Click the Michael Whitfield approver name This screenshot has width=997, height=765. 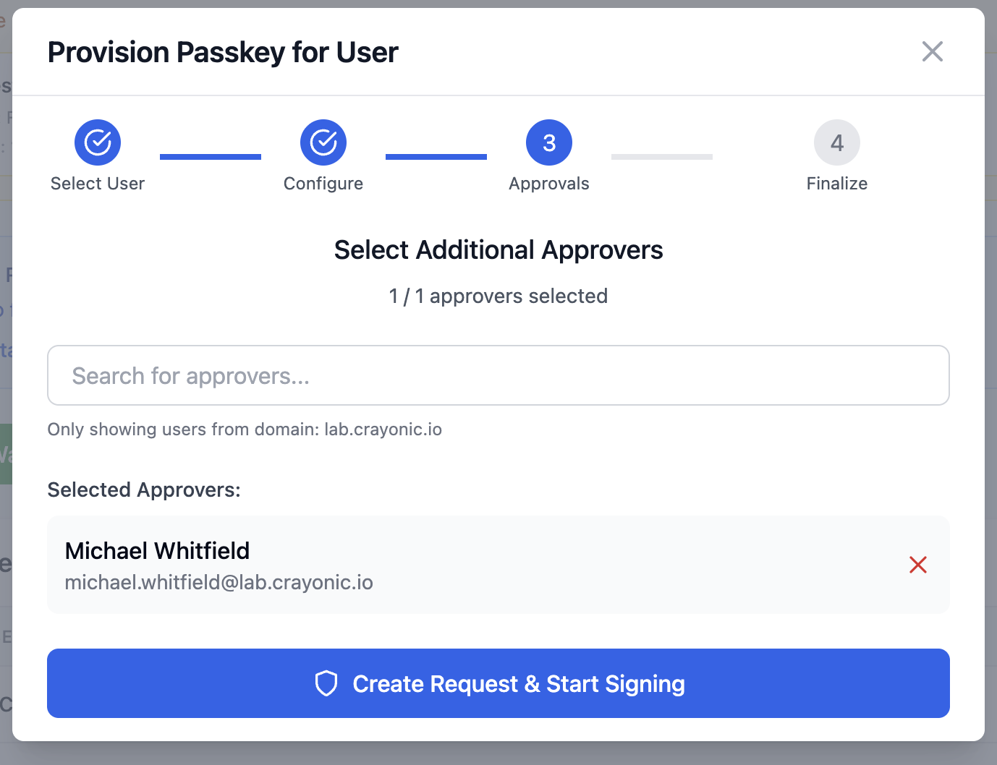(x=157, y=551)
